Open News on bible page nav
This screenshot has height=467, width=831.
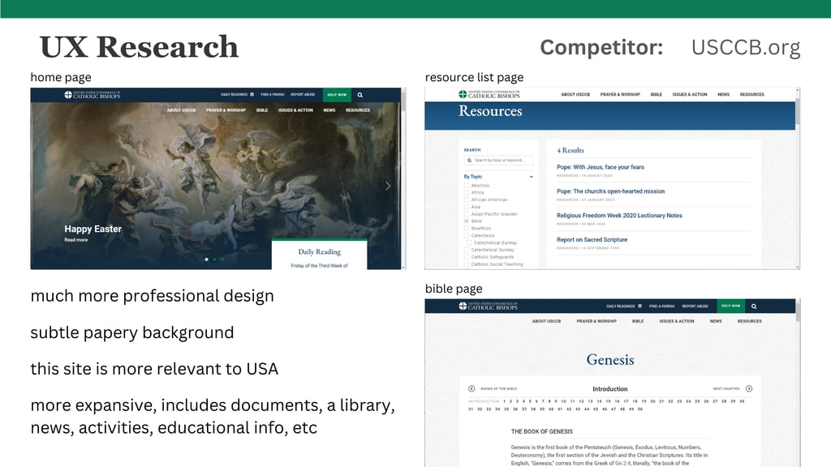tap(716, 321)
